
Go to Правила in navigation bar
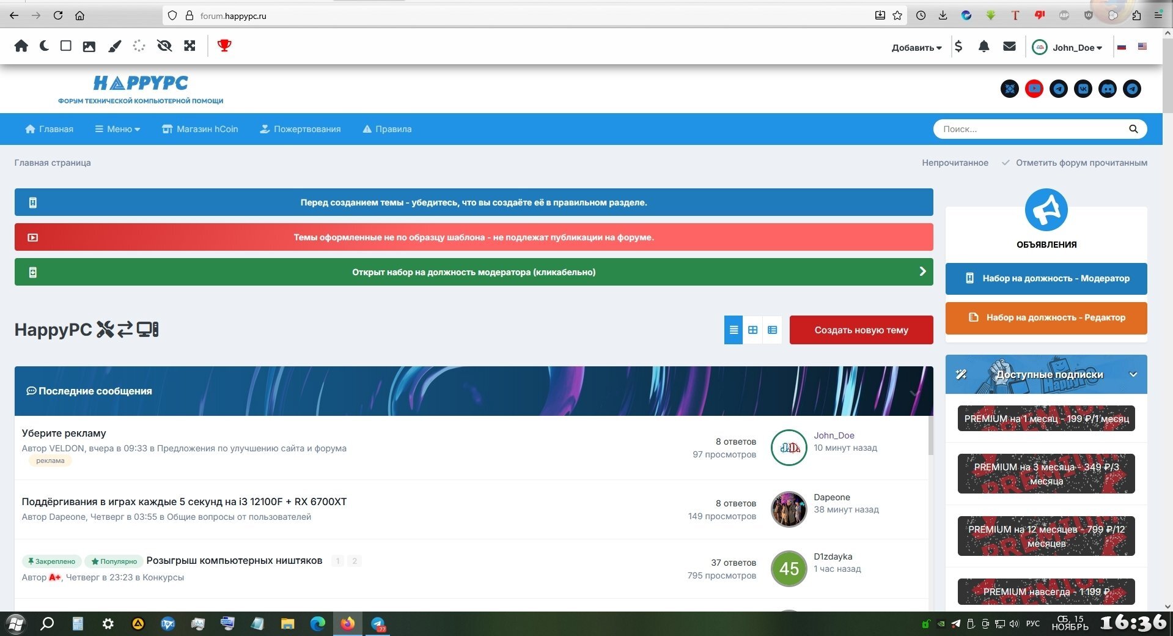[x=387, y=129]
